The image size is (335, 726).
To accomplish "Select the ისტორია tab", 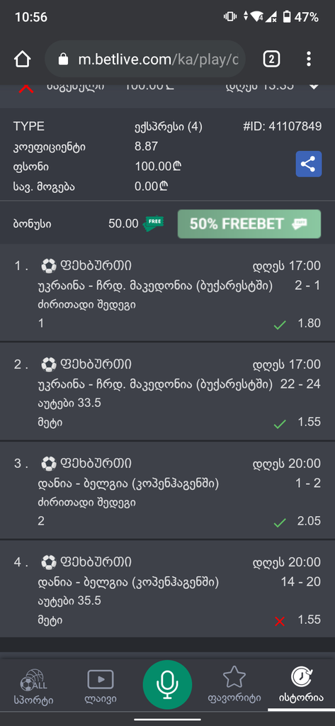I will coord(301,688).
